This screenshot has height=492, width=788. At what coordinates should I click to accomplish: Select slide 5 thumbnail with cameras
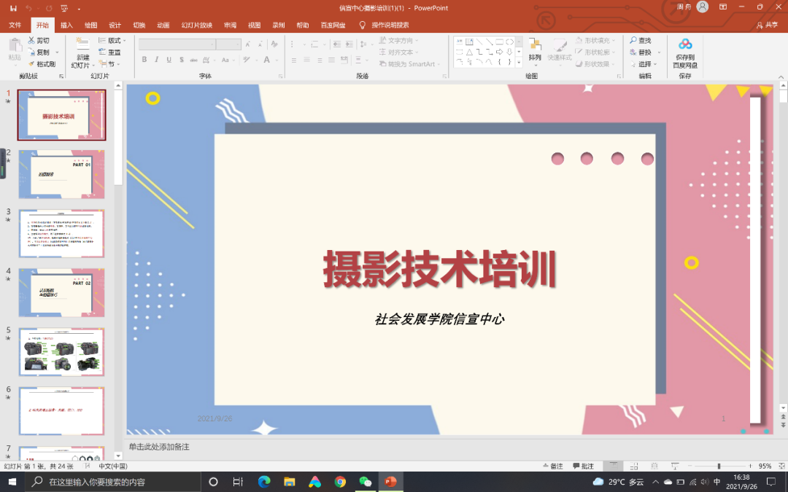(61, 351)
